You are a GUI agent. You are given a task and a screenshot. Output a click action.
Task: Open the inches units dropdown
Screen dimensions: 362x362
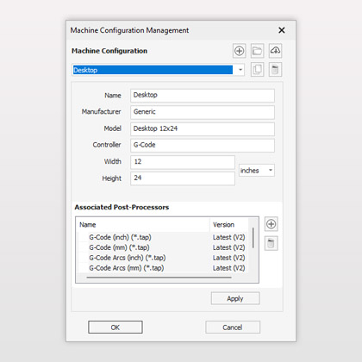tap(257, 171)
